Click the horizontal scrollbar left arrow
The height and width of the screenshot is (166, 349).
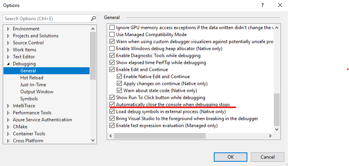point(111,136)
